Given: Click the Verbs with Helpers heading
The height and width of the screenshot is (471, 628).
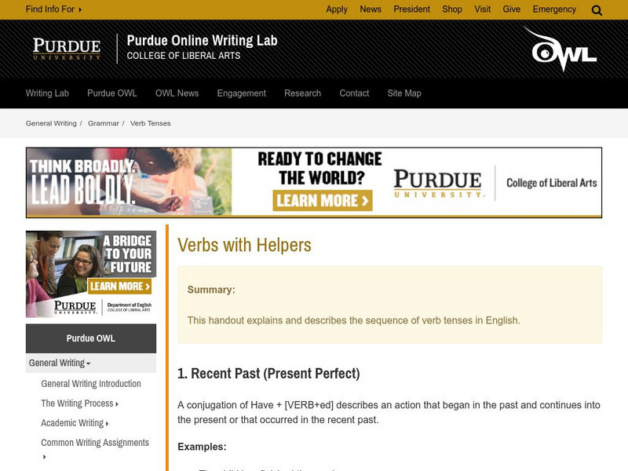Looking at the screenshot, I should [x=244, y=245].
